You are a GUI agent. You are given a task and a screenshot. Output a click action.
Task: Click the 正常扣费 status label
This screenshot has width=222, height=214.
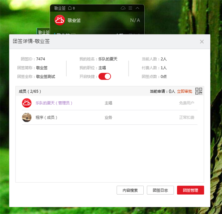point(186,118)
